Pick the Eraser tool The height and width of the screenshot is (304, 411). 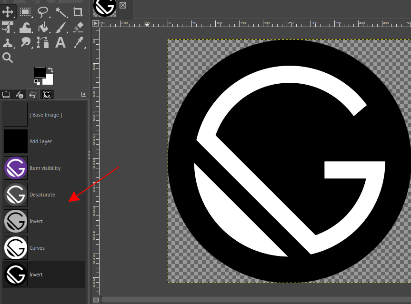(x=78, y=27)
